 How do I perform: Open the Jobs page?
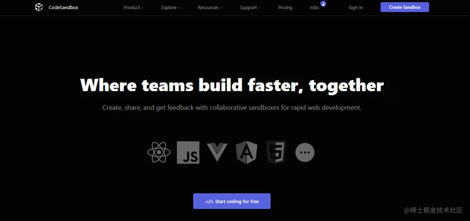(x=315, y=7)
